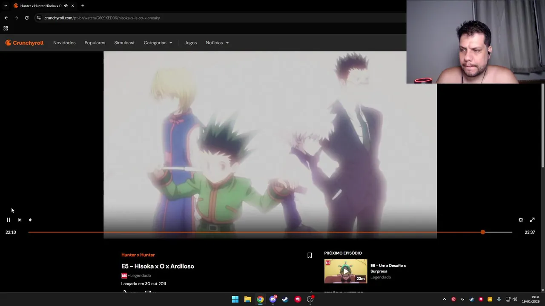Viewport: 545px width, 306px height.
Task: Open the network status tray icon
Action: coord(508,299)
